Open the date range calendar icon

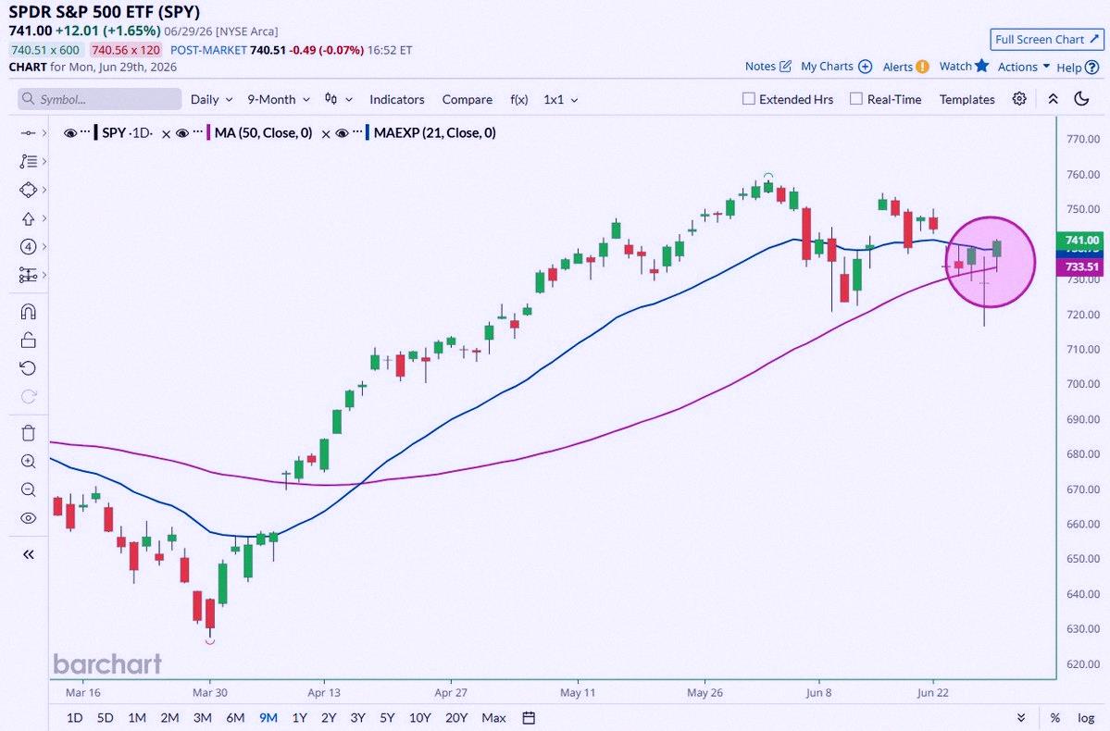point(528,717)
